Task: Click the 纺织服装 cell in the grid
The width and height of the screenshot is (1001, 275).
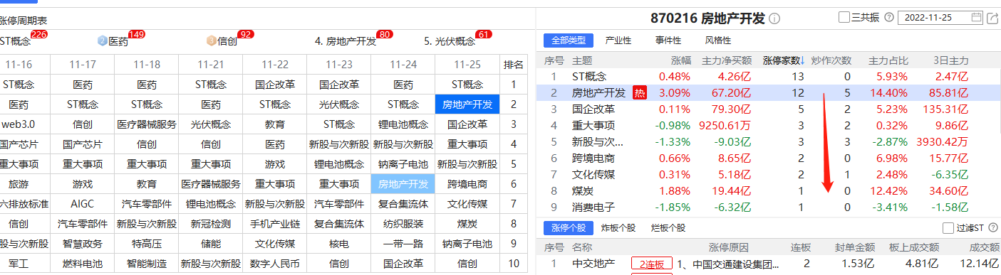Action: 403,224
